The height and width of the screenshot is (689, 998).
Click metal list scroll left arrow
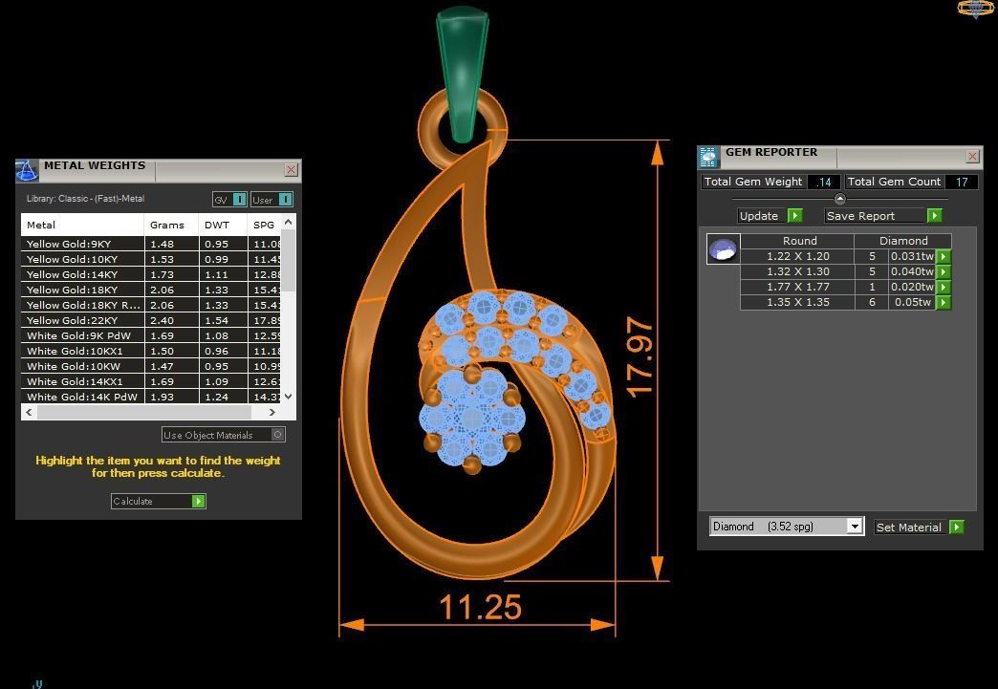[30, 412]
